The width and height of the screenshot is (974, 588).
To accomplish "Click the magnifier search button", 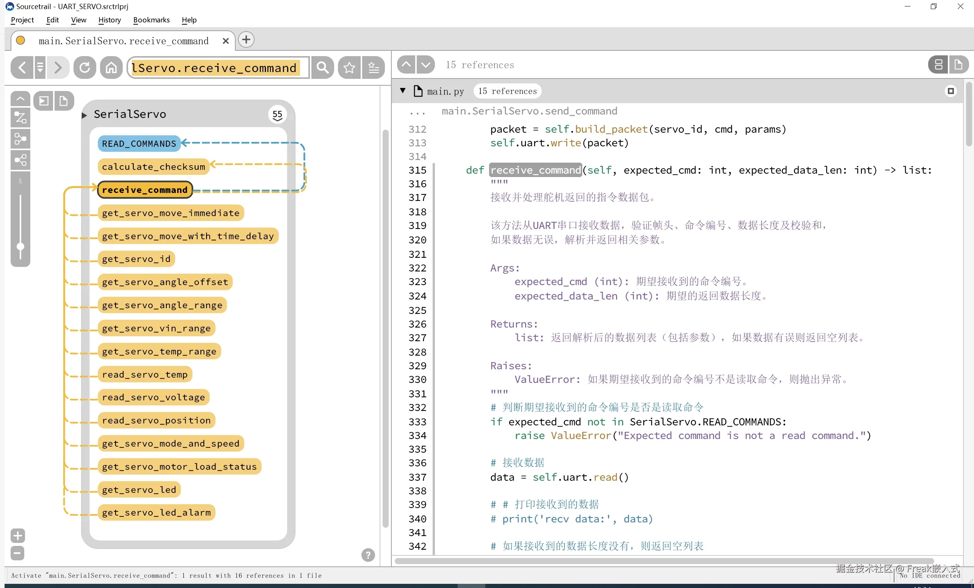I will pos(322,67).
